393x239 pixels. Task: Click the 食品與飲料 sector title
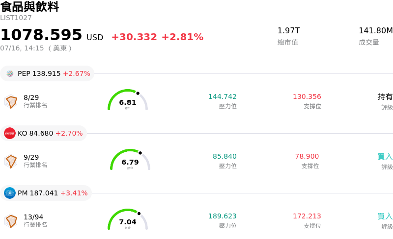(x=29, y=6)
